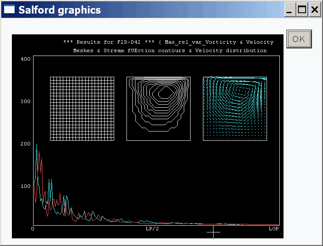Screen dimensions: 323x246
Task: Click the '300' y-axis label
Action: click(x=25, y=101)
